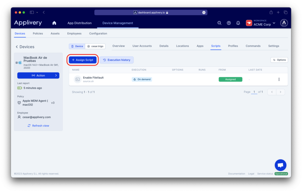The image size is (302, 192).
Task: Click the Operational status badge
Action: pos(281,174)
